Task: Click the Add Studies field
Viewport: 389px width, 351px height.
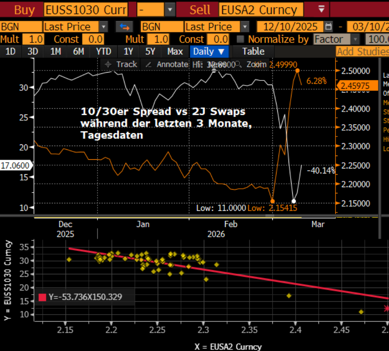Action: (362, 51)
